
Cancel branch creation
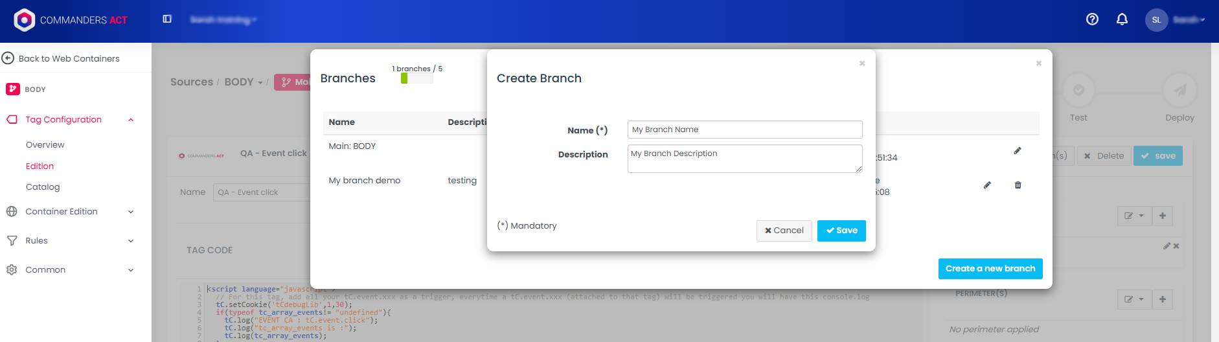[784, 231]
